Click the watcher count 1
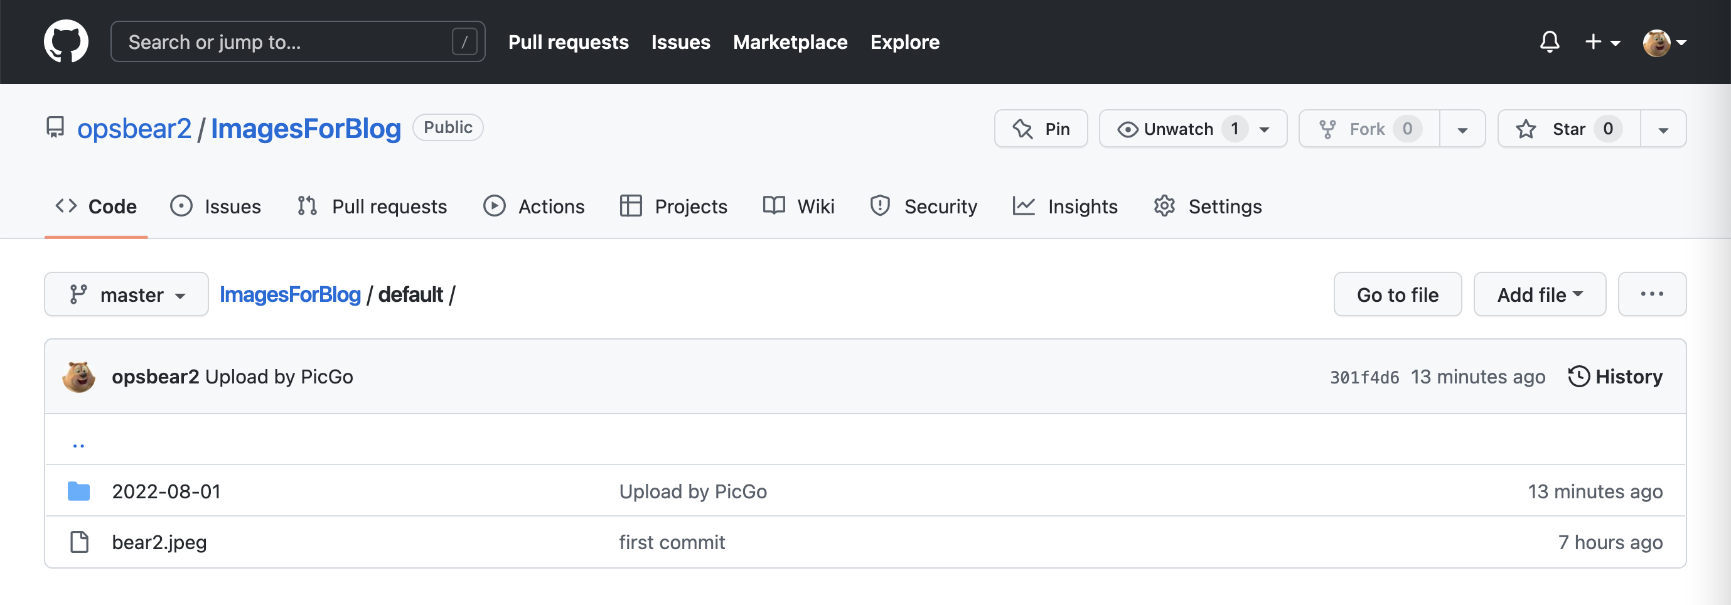1731x605 pixels. click(x=1235, y=129)
